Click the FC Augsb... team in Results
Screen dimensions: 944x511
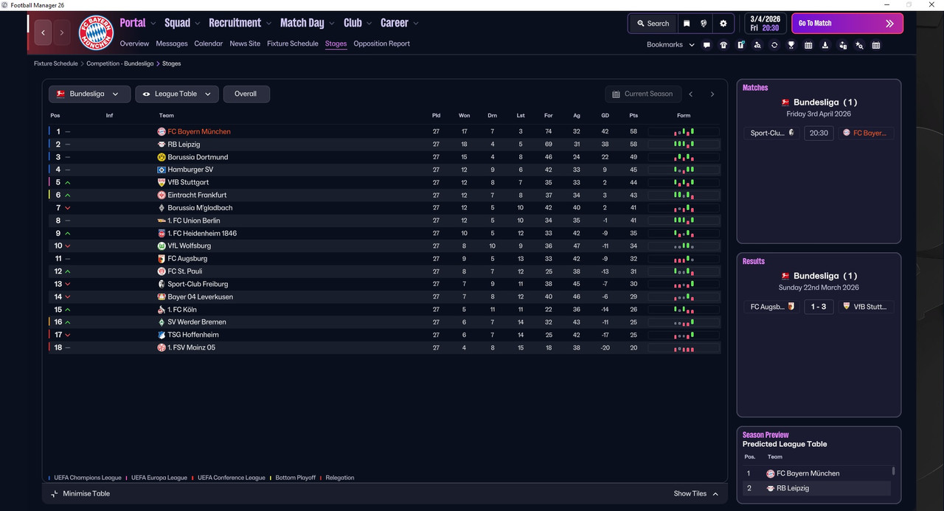(771, 307)
